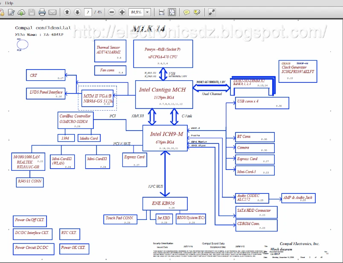343x263 pixels.
Task: Click the '10/100/1000 LAN REALTEK' block
Action: click(28, 162)
